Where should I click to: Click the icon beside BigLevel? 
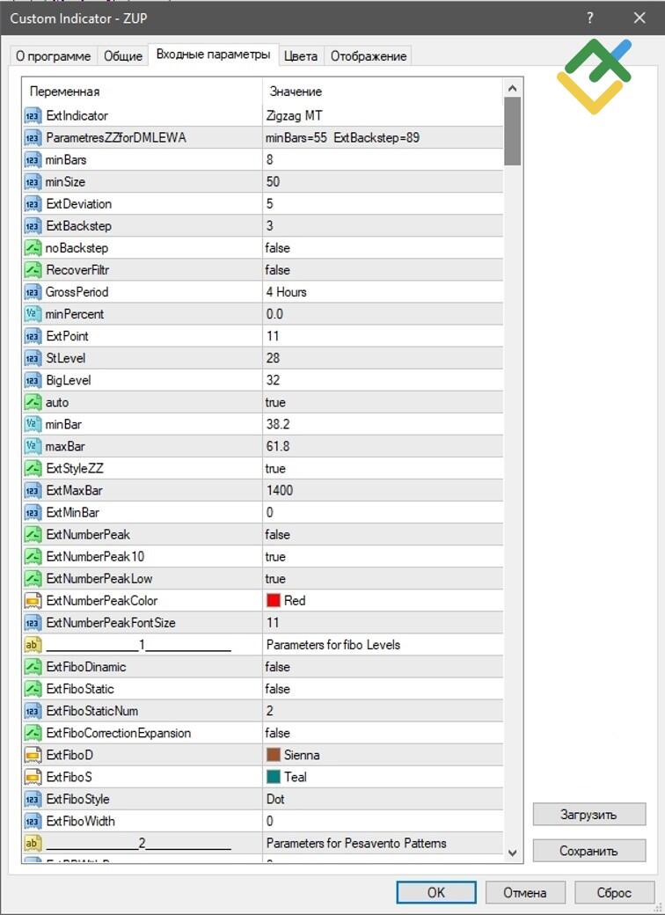33,380
